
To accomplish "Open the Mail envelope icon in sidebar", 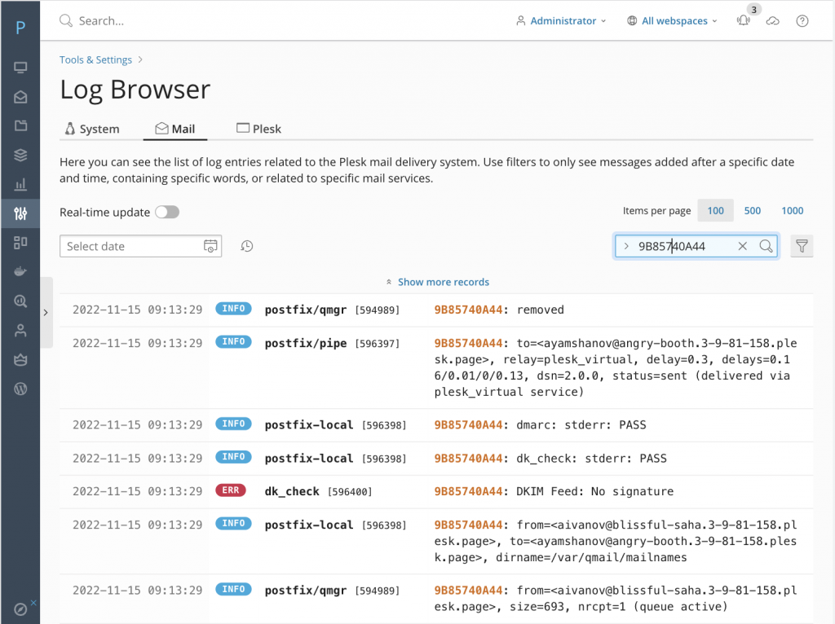I will point(20,97).
